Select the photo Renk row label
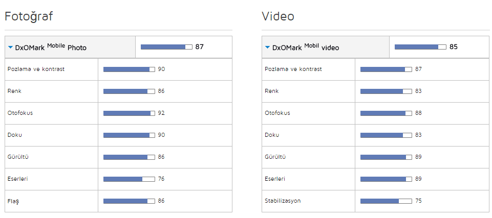The image size is (492, 218). click(14, 91)
